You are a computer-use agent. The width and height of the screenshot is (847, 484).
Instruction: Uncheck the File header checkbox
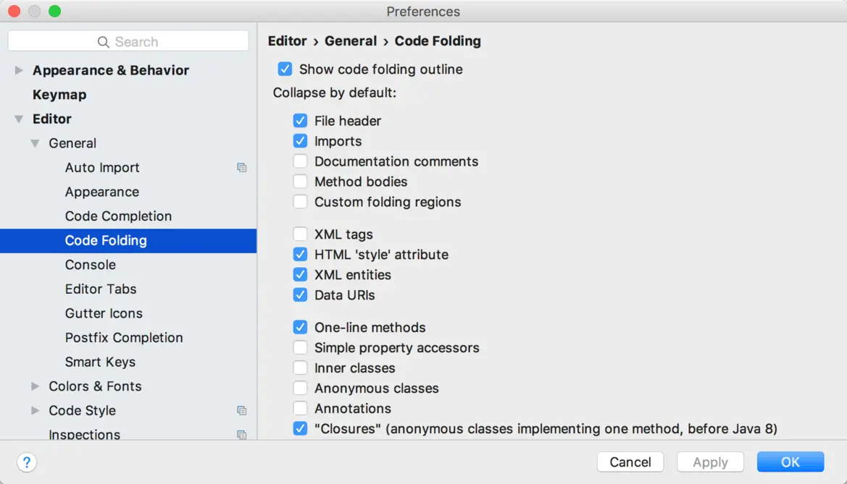(x=300, y=121)
